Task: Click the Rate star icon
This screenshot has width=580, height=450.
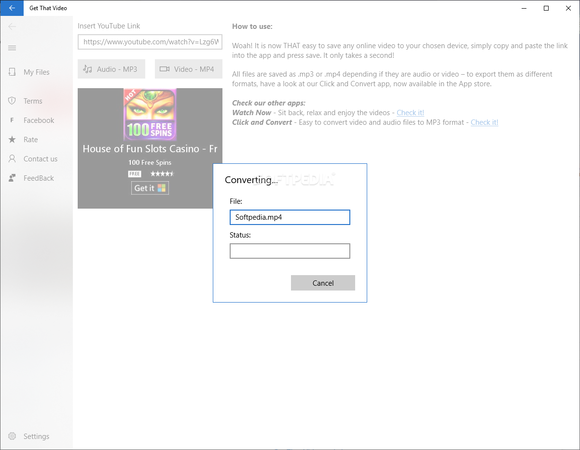Action: 12,139
